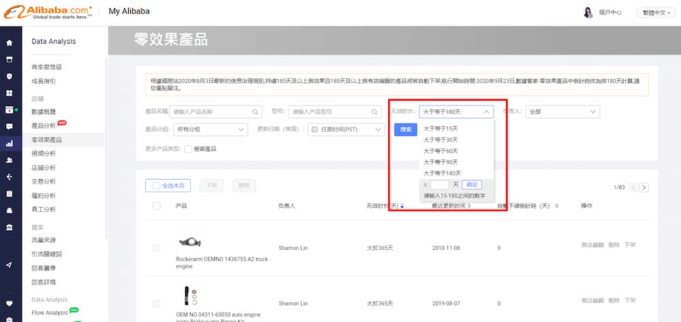Tick checkbox for Rockerarm OEMNO 1438755 row
This screenshot has width=681, height=322.
pos(157,248)
